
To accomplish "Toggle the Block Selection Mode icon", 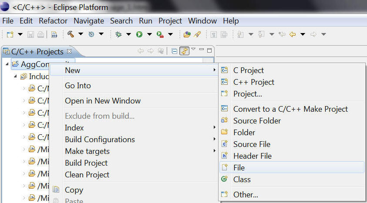I will (224, 35).
